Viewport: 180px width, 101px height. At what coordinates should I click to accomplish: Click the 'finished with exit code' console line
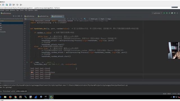[13, 91]
